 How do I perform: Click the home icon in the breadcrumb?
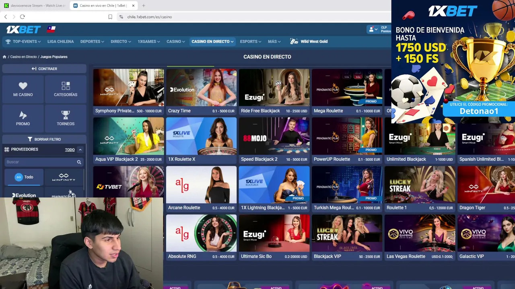point(4,57)
